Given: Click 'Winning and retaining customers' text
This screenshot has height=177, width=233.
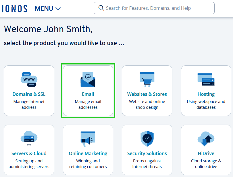Looking at the screenshot, I should point(88,163).
